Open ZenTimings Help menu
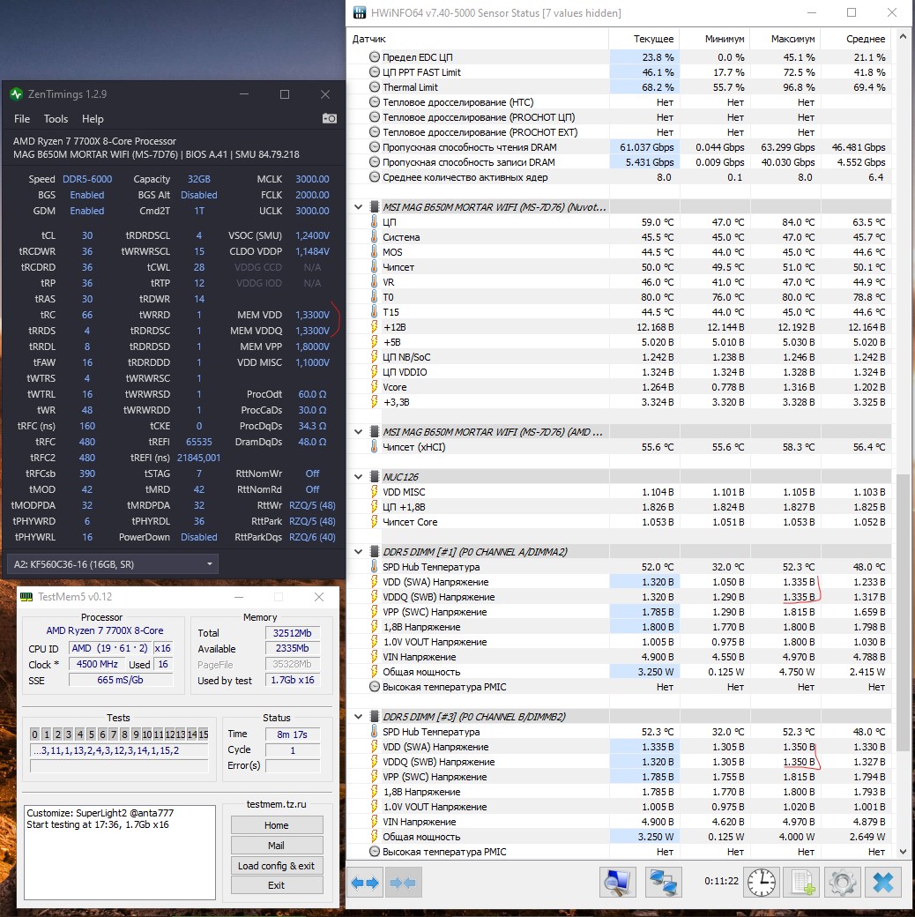915x917 pixels. click(93, 119)
